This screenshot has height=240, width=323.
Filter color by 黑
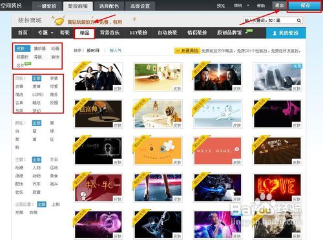coord(52,123)
